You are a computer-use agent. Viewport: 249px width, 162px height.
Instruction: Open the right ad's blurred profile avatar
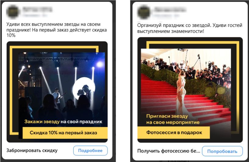pyautogui.click(x=144, y=12)
